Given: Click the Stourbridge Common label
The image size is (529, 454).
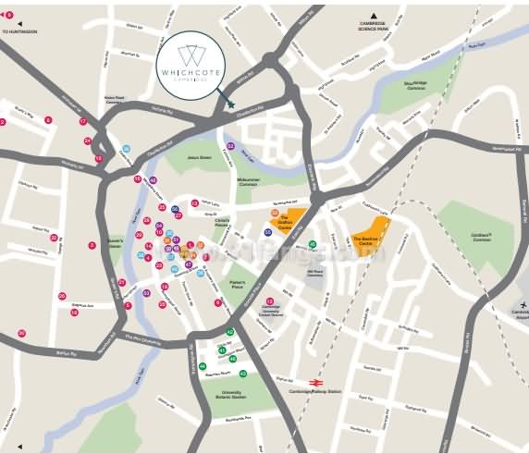Looking at the screenshot, I should [x=416, y=85].
